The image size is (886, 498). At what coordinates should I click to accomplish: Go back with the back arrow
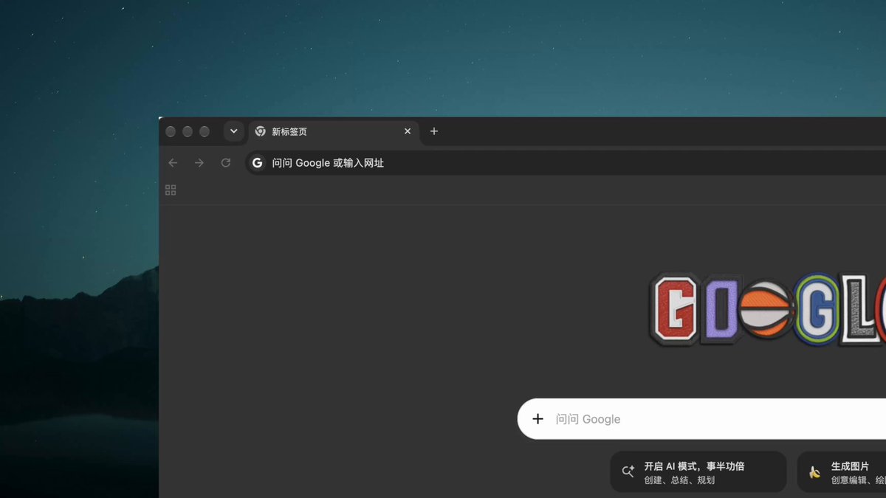173,163
